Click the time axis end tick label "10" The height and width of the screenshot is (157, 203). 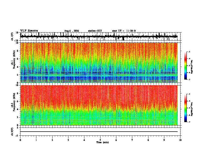tap(180, 140)
